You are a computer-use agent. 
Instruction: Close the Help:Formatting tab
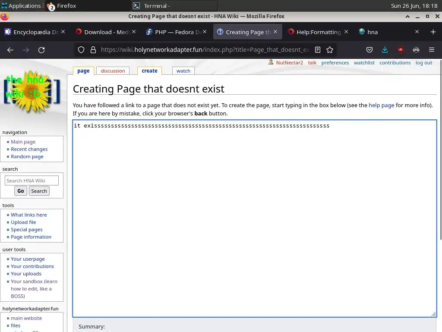pos(346,32)
